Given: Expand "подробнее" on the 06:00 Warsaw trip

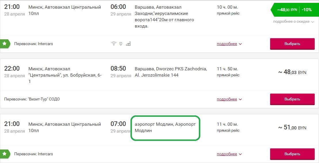Looking at the screenshot, I should [229, 44].
